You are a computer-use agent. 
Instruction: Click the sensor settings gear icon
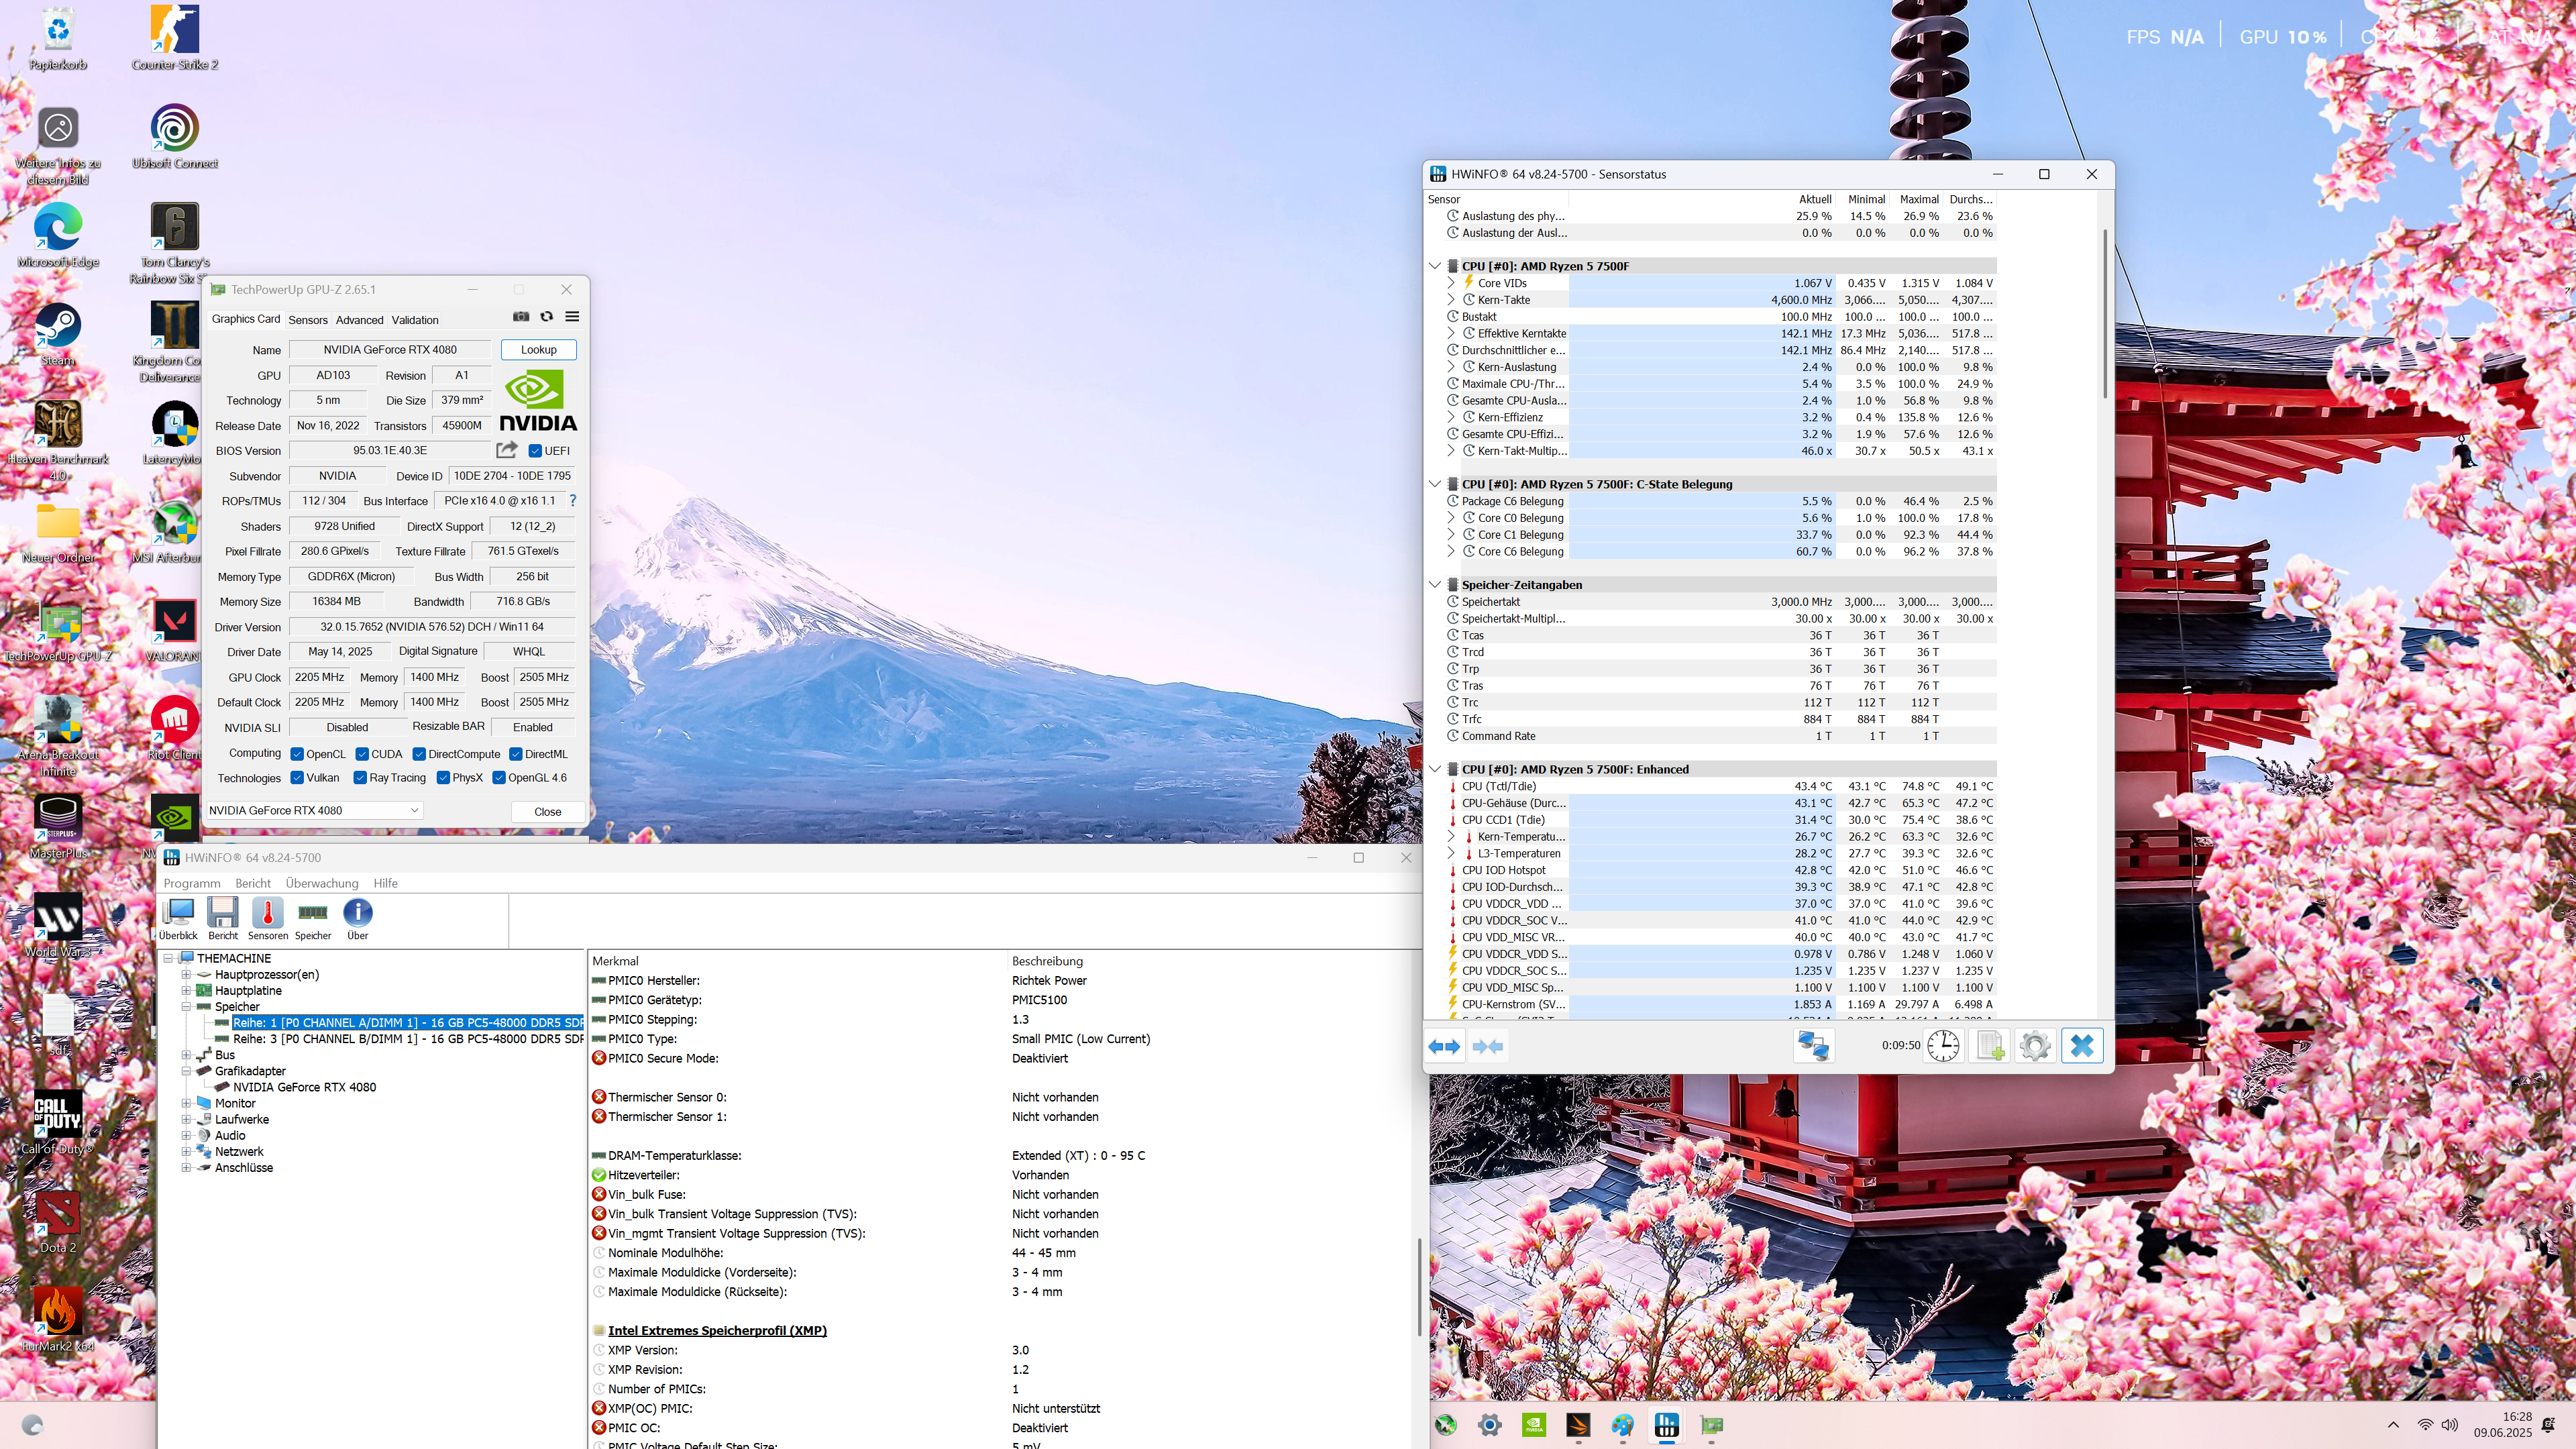click(2035, 1046)
